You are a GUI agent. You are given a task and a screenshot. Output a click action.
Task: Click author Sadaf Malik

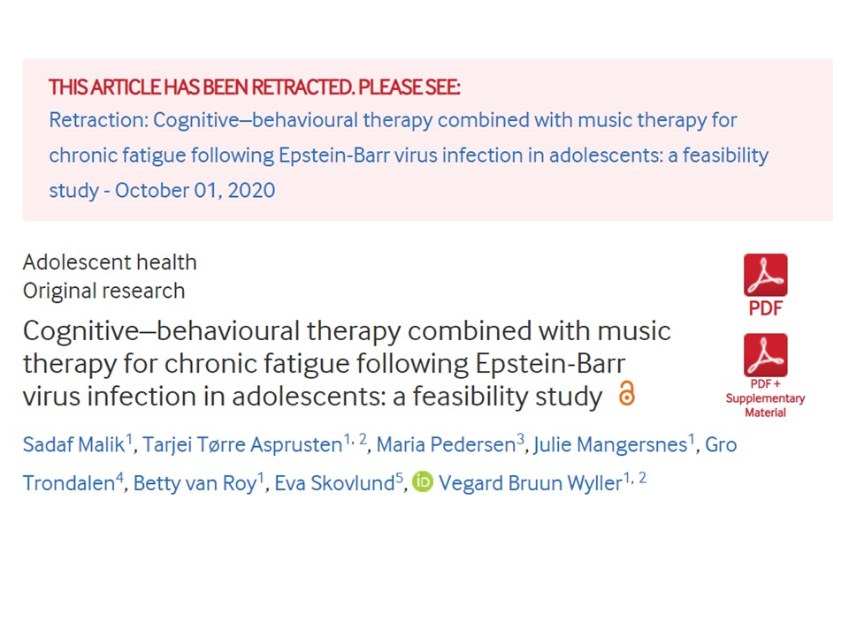tap(76, 444)
